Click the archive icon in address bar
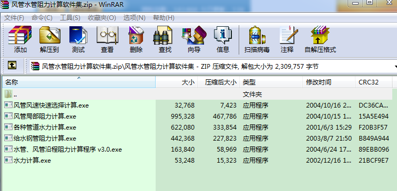 coord(35,66)
